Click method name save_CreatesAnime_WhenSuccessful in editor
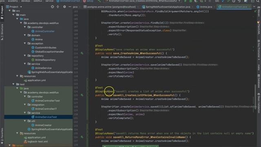The width and height of the screenshot is (261, 147). [x=137, y=53]
